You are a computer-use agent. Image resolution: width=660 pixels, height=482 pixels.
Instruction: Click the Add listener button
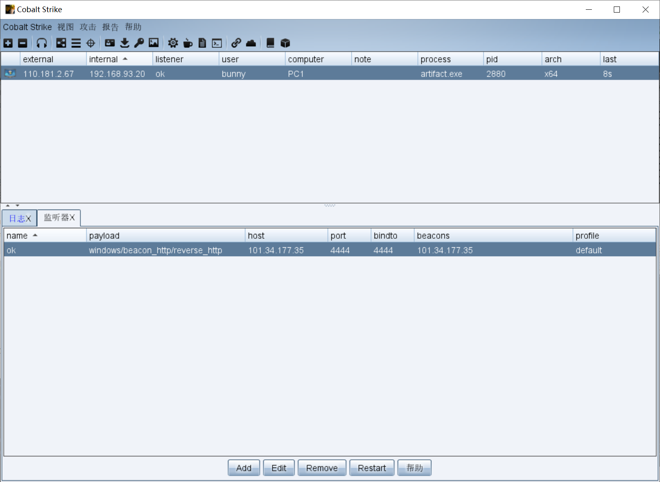click(244, 468)
